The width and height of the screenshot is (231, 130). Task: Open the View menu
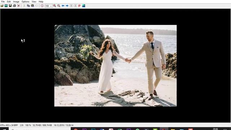tap(34, 1)
